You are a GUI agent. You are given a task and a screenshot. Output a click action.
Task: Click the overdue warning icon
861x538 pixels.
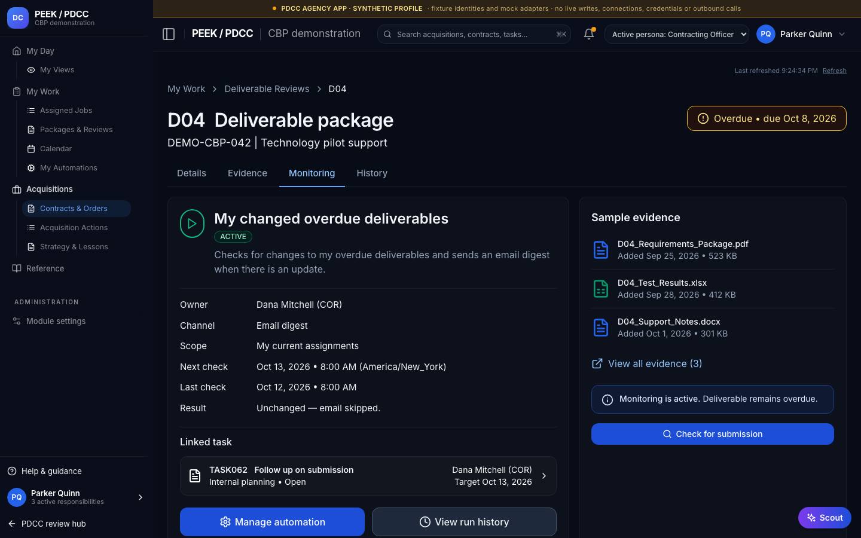pyautogui.click(x=703, y=118)
